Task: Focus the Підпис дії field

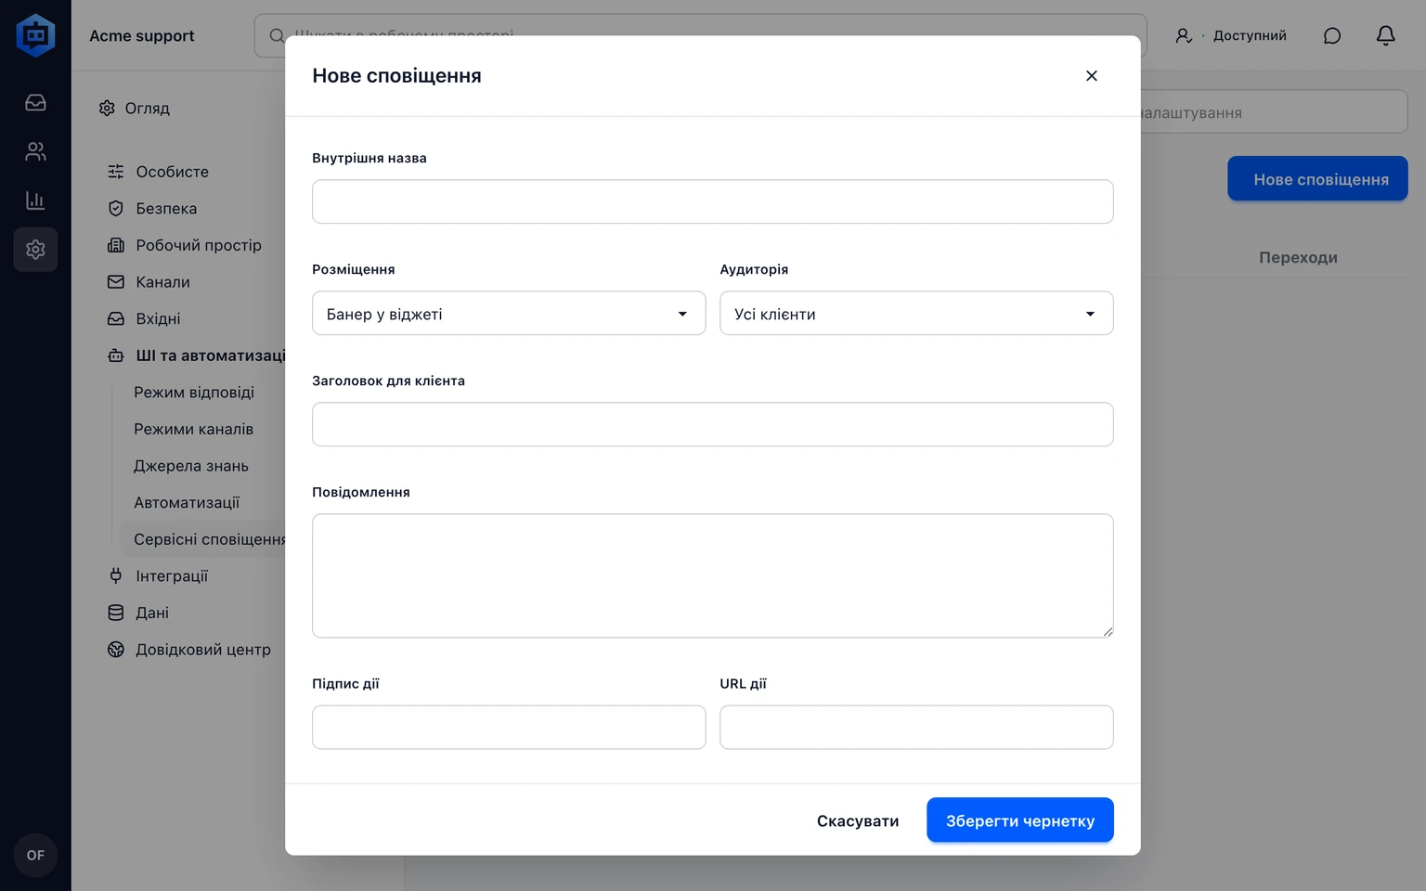Action: click(x=509, y=728)
